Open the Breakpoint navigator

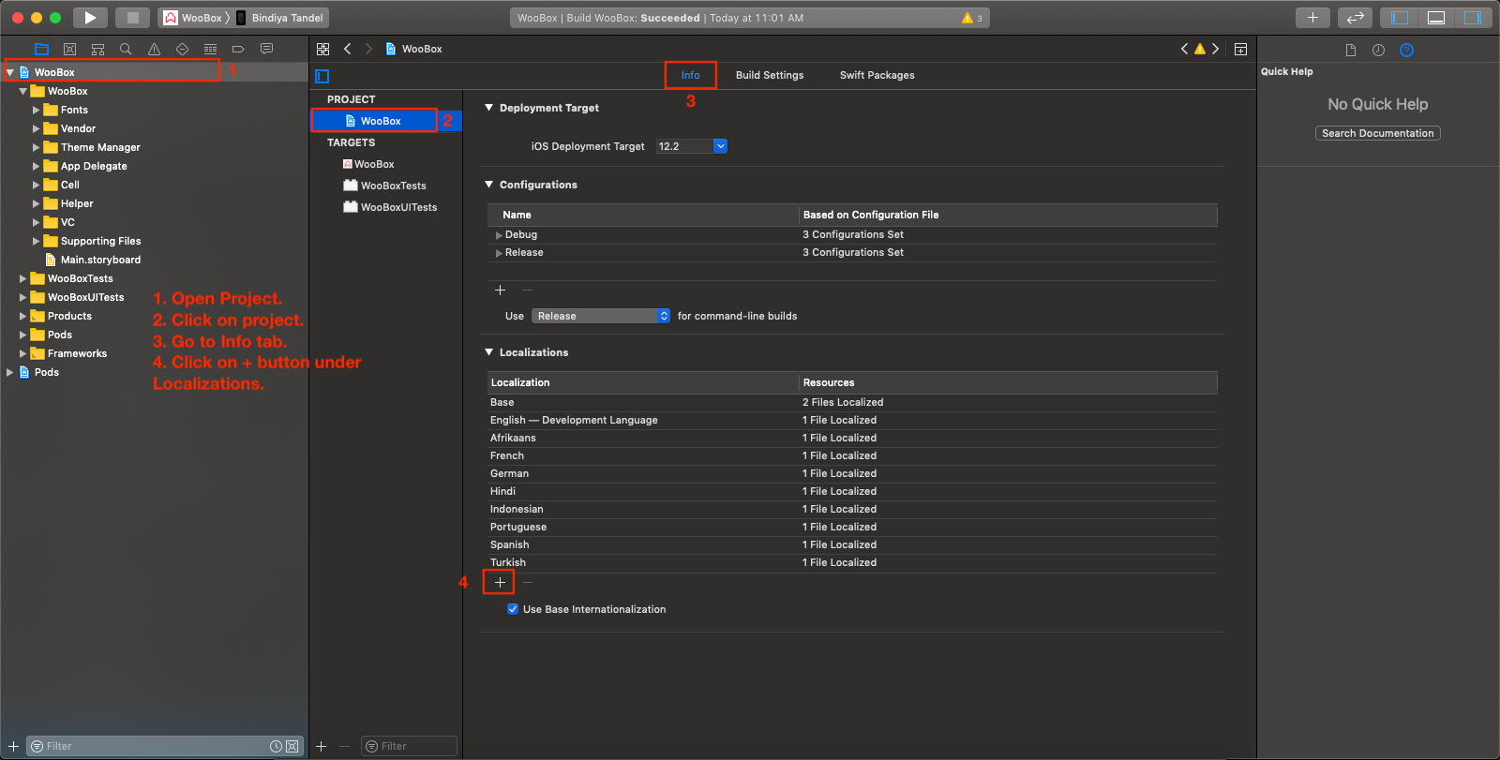(x=238, y=49)
